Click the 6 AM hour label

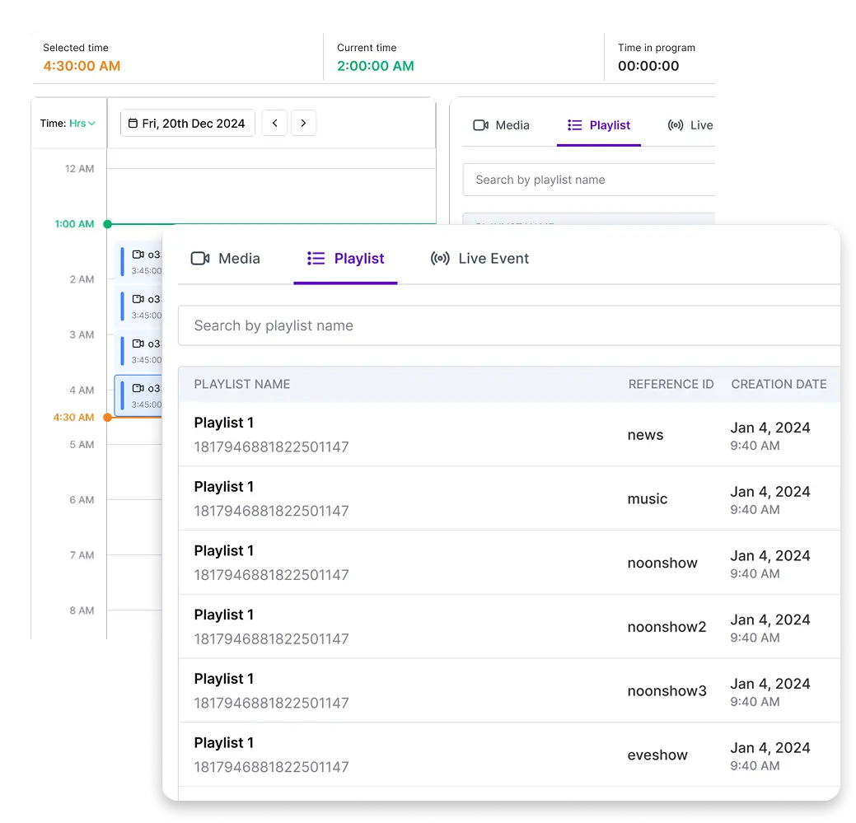82,500
